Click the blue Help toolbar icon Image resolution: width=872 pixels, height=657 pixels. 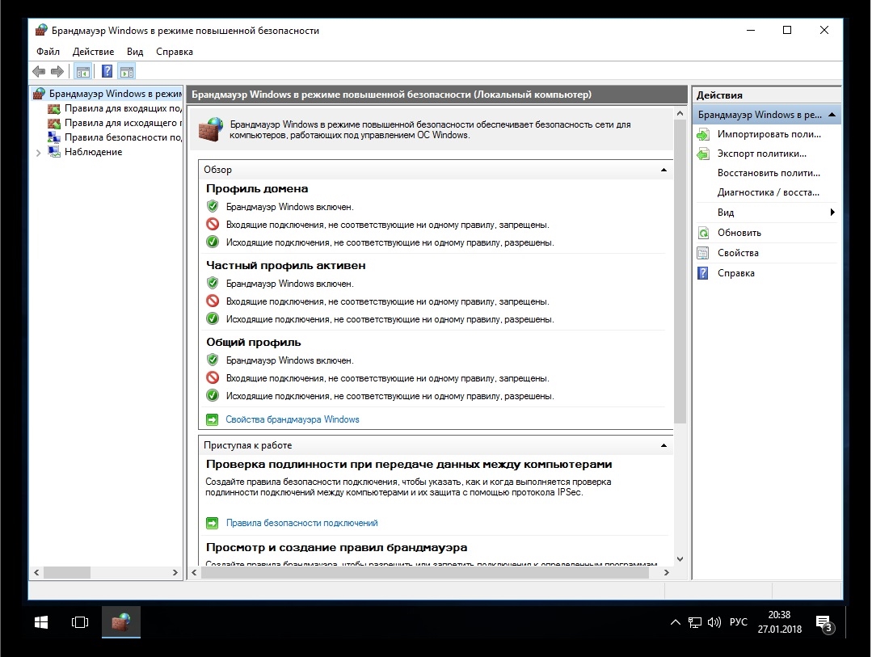(x=107, y=71)
